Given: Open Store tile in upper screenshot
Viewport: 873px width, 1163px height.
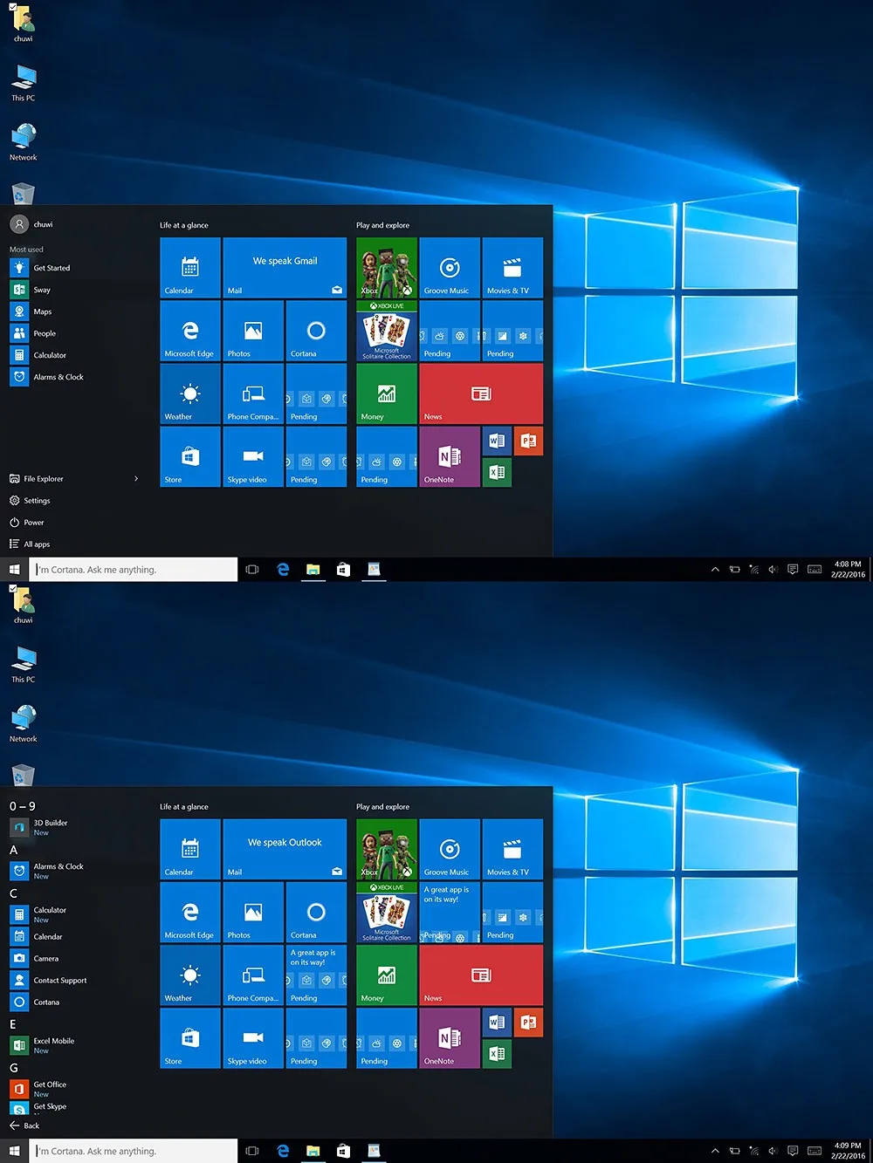Looking at the screenshot, I should click(x=190, y=456).
